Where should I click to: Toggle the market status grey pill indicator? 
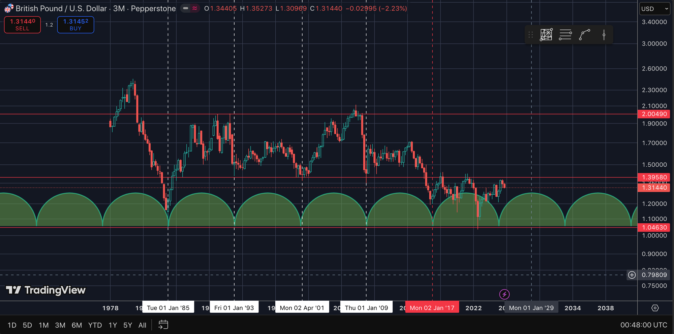(x=186, y=8)
